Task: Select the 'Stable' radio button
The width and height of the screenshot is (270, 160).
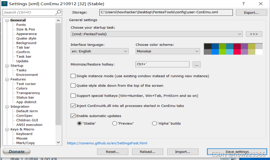Action: (79, 123)
